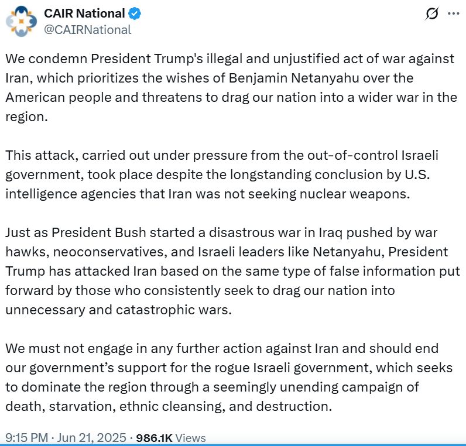Open the Grok explain-post icon
Image resolution: width=466 pixels, height=446 pixels.
click(x=431, y=13)
